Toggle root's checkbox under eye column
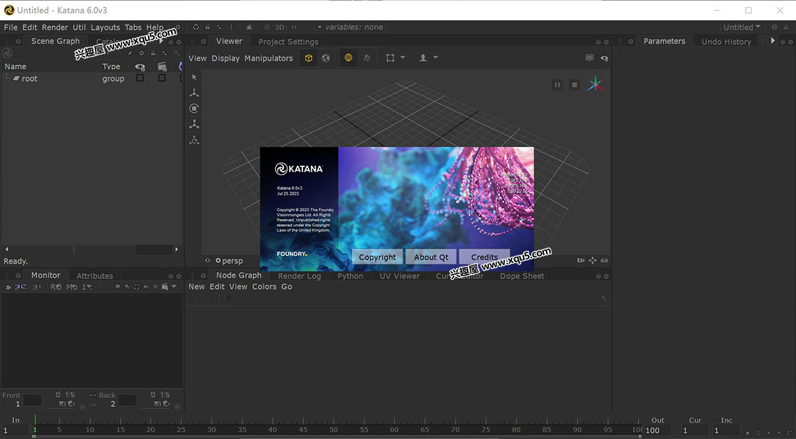The image size is (796, 439). (140, 78)
